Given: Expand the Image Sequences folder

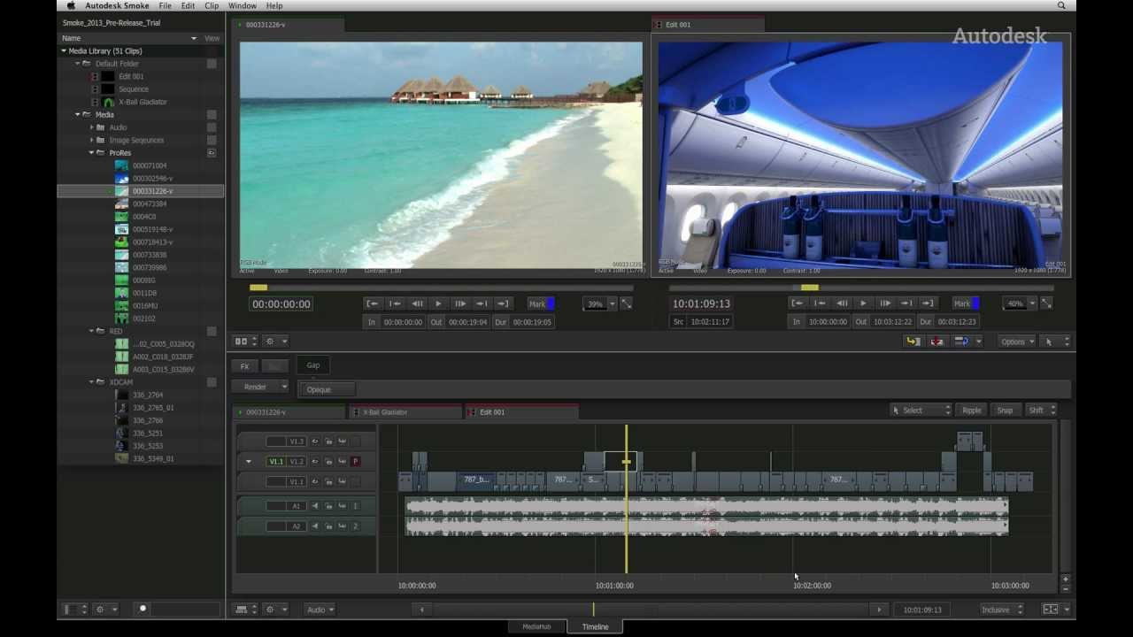Looking at the screenshot, I should coord(91,140).
